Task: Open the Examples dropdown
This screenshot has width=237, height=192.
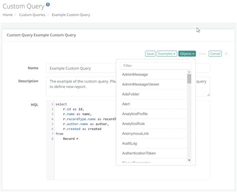Action: (x=166, y=53)
